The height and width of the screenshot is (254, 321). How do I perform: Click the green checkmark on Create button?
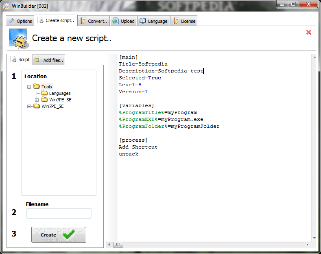[69, 234]
